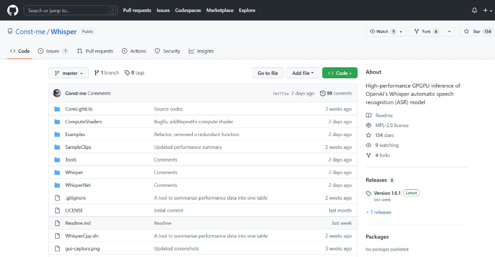495x257 pixels.
Task: Open commit 'Updated screenshots'
Action: point(177,248)
